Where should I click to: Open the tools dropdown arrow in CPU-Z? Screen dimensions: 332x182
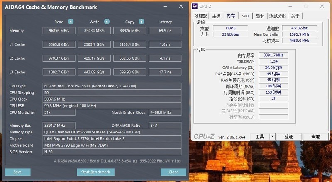tap(273, 137)
